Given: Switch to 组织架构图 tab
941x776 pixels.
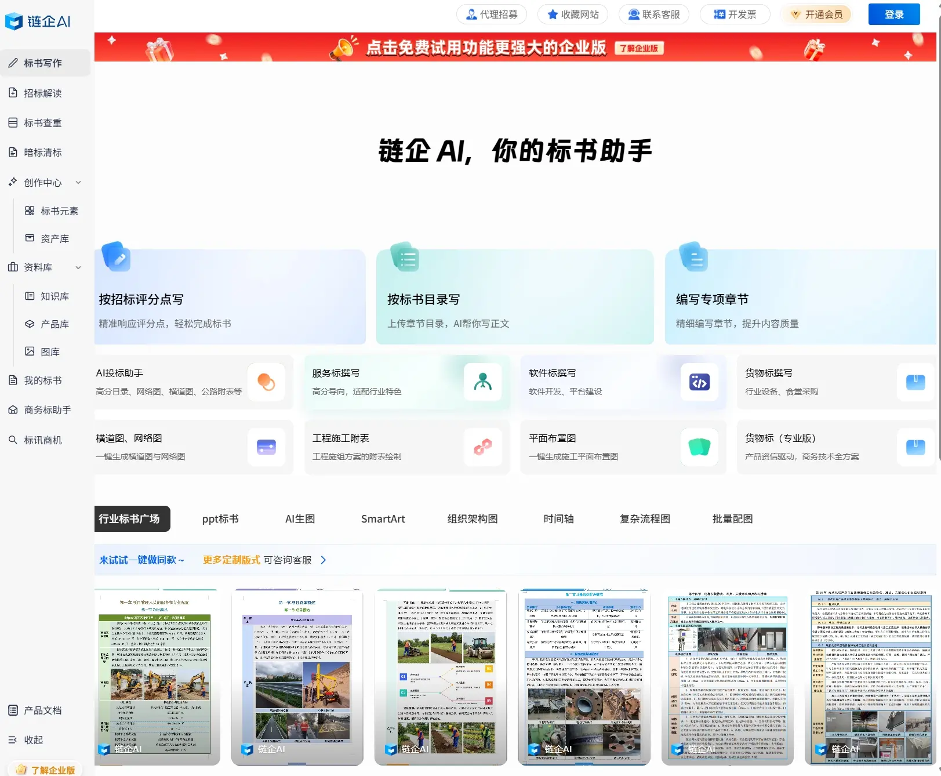Looking at the screenshot, I should click(473, 519).
